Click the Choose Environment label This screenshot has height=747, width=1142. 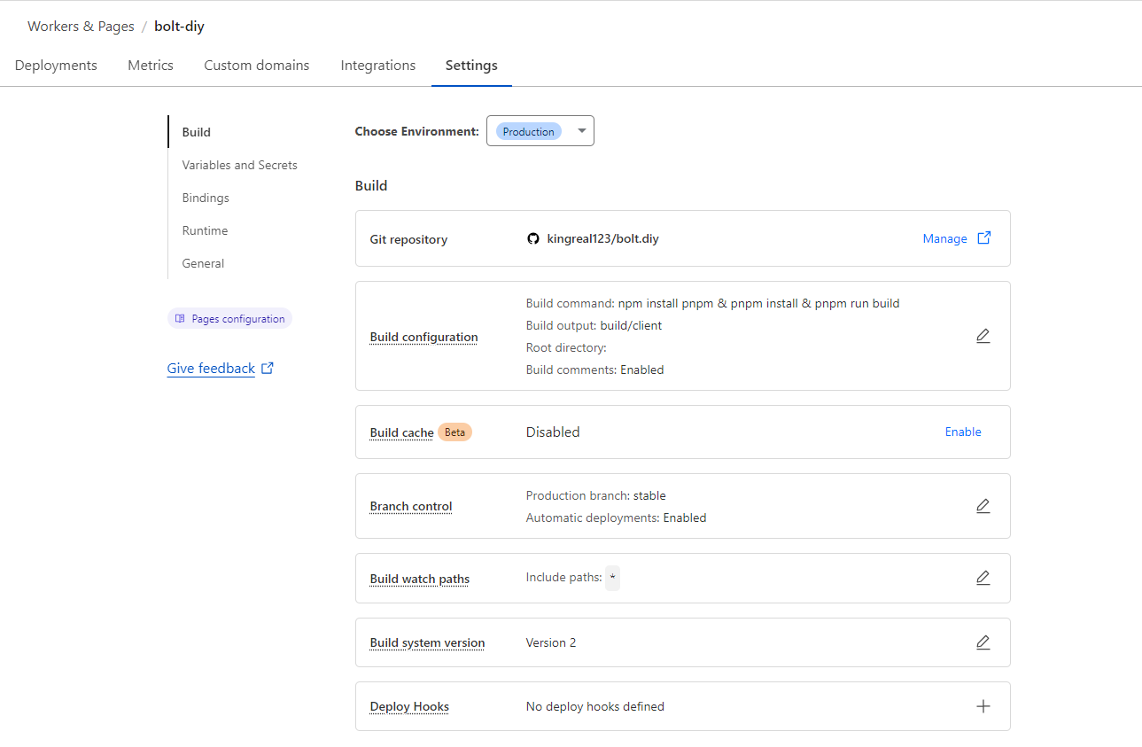416,131
